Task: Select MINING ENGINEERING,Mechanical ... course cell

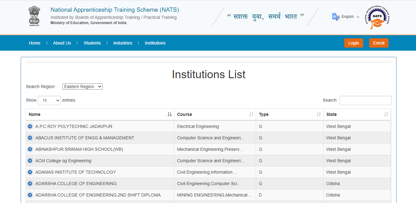Action: pyautogui.click(x=214, y=195)
